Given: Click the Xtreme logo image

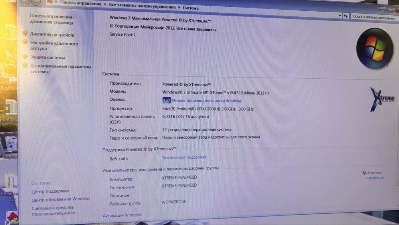Looking at the screenshot, I should (x=382, y=99).
